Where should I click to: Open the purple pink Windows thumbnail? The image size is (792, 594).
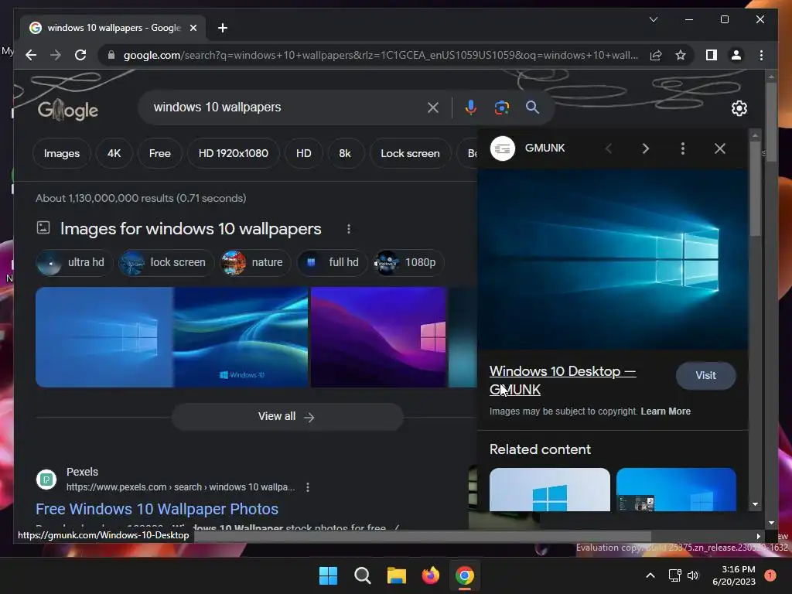tap(378, 337)
